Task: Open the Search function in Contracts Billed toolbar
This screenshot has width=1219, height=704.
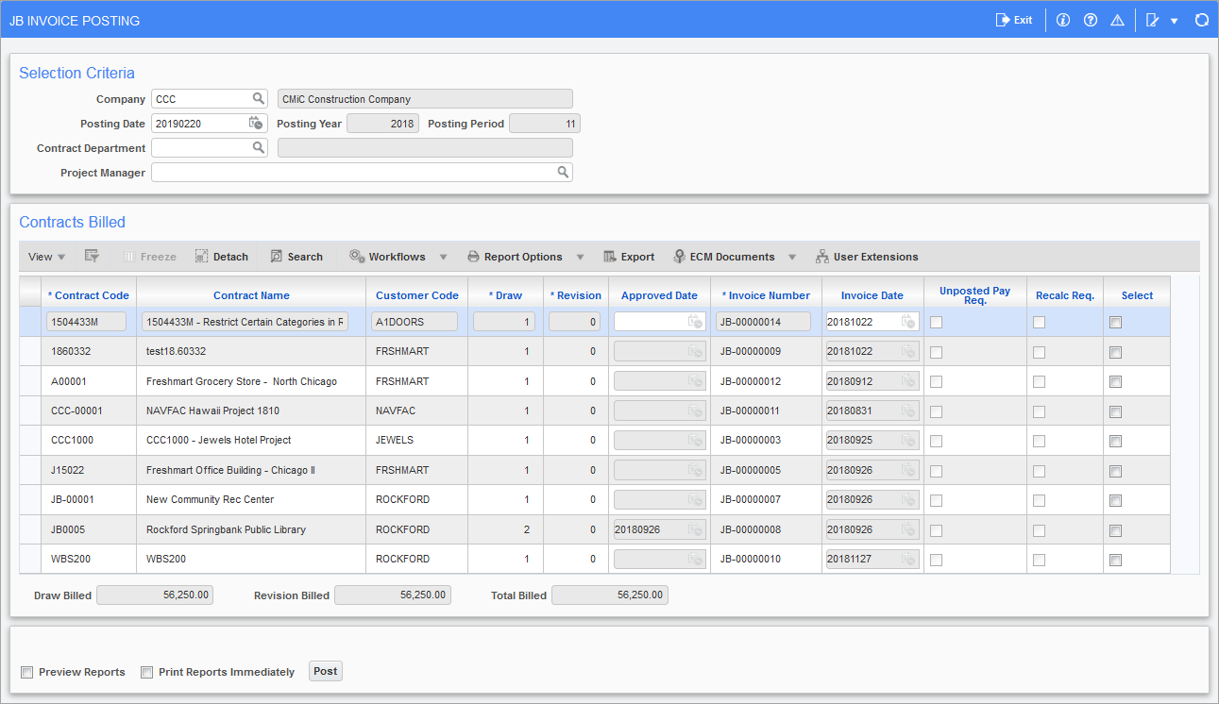Action: tap(296, 256)
